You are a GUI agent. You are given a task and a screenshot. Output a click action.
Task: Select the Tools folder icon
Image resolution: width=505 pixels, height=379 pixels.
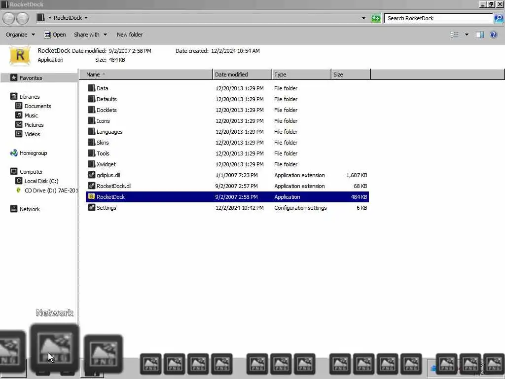(91, 153)
